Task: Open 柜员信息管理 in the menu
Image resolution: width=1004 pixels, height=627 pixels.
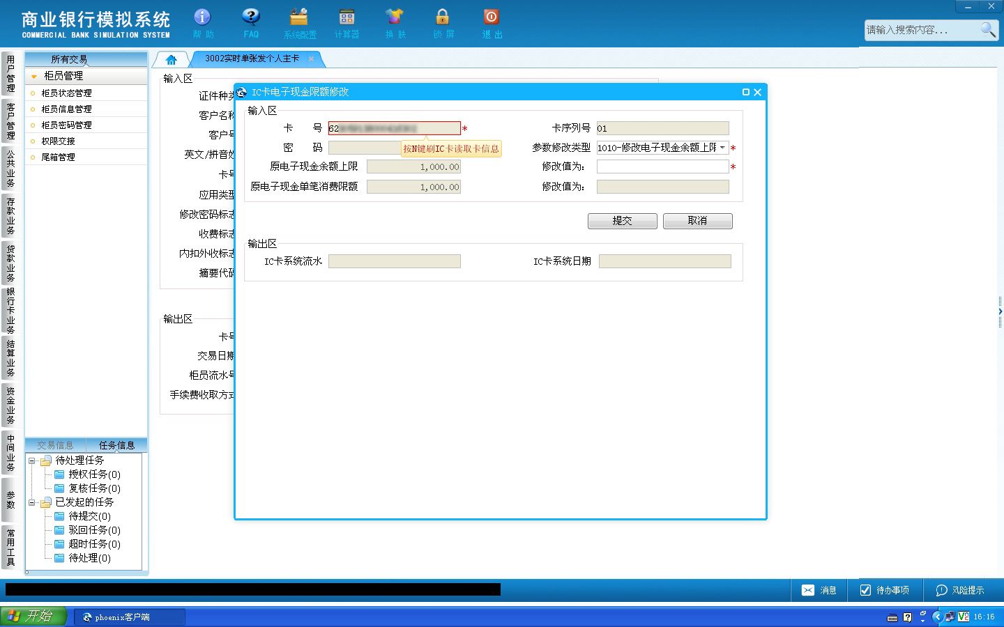Action: tap(66, 109)
